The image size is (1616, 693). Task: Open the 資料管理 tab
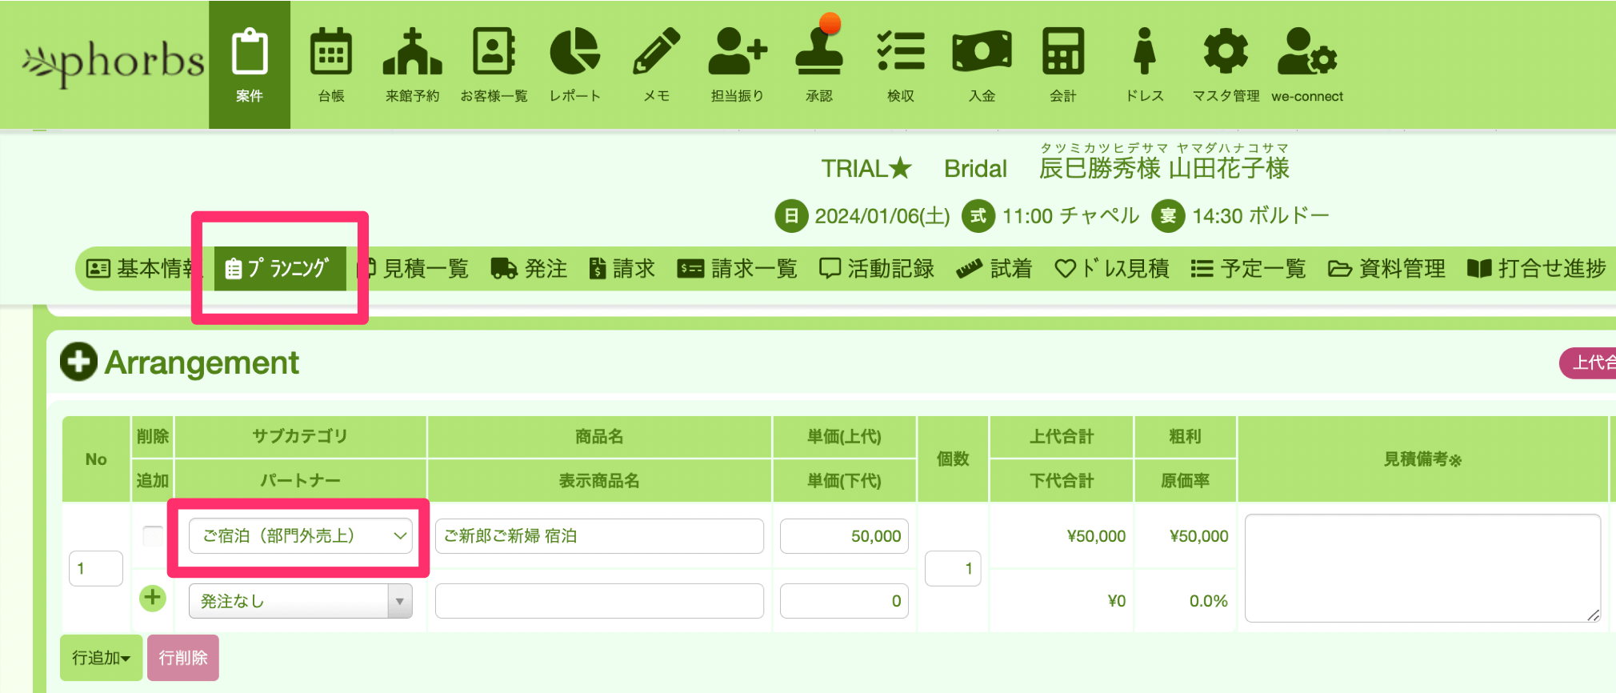(1386, 268)
